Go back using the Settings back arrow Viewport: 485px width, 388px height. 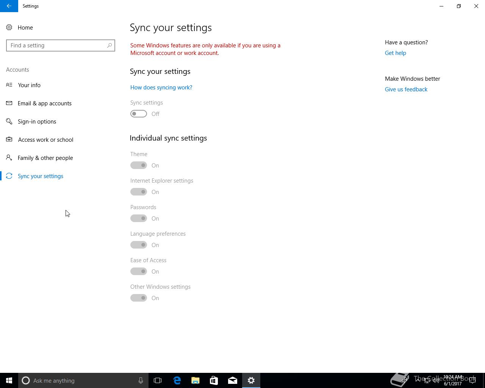pos(9,6)
